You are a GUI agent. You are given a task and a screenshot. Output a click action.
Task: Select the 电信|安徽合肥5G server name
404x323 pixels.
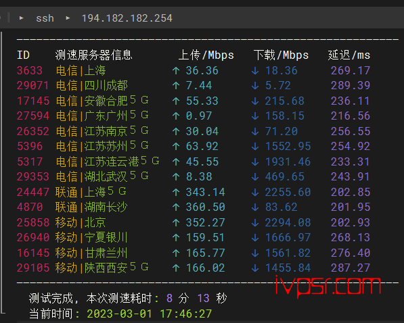(102, 101)
